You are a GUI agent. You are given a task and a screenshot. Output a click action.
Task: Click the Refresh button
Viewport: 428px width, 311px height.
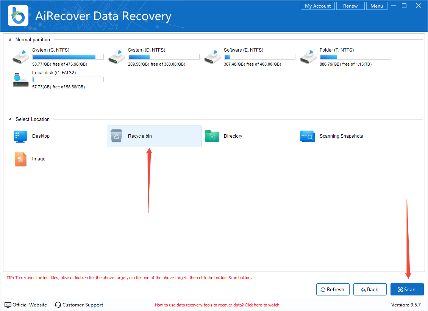(x=332, y=289)
